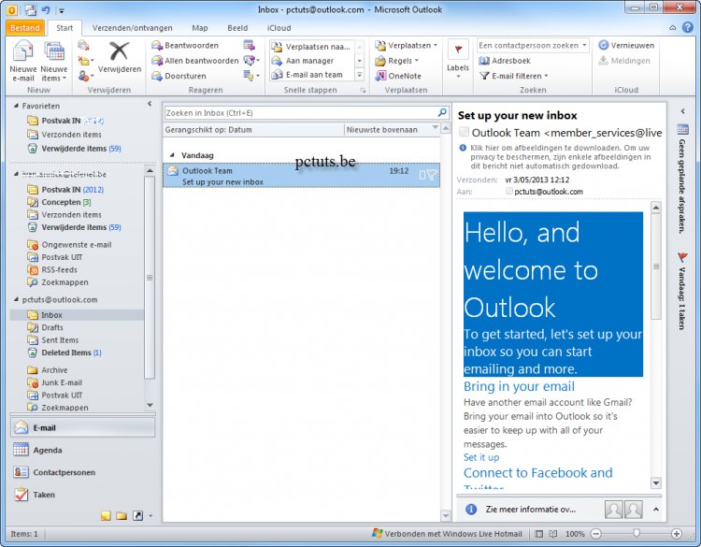Toggle the category box on Outlook Team message
This screenshot has width=701, height=547.
coord(422,175)
